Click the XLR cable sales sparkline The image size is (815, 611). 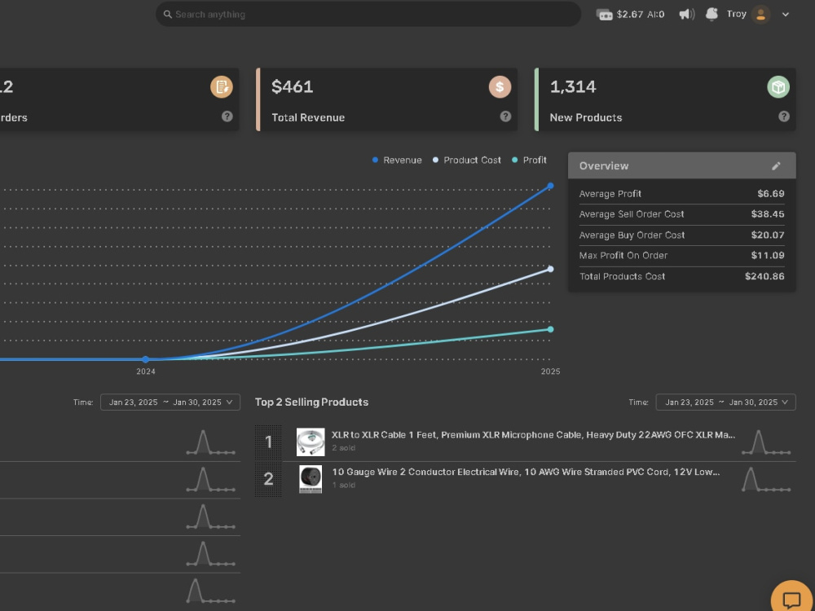pos(766,442)
